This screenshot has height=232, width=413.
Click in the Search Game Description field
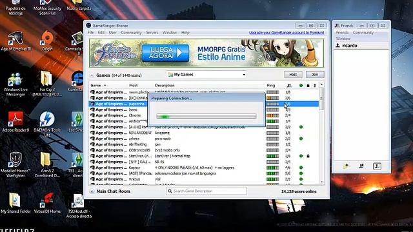click(206, 191)
